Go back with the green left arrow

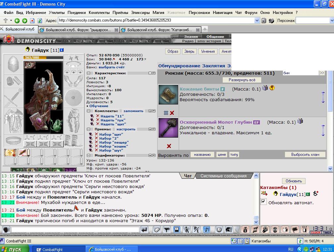click(x=17, y=21)
